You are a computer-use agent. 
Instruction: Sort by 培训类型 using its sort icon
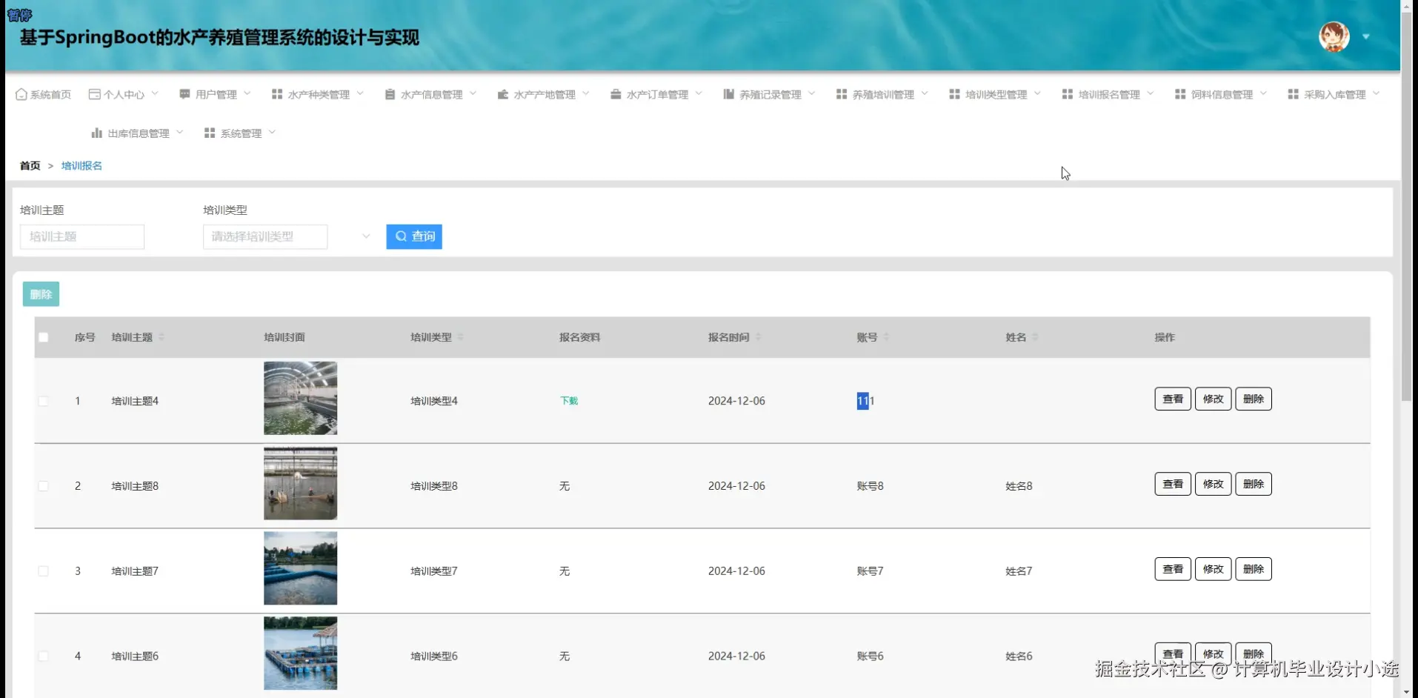pos(461,337)
